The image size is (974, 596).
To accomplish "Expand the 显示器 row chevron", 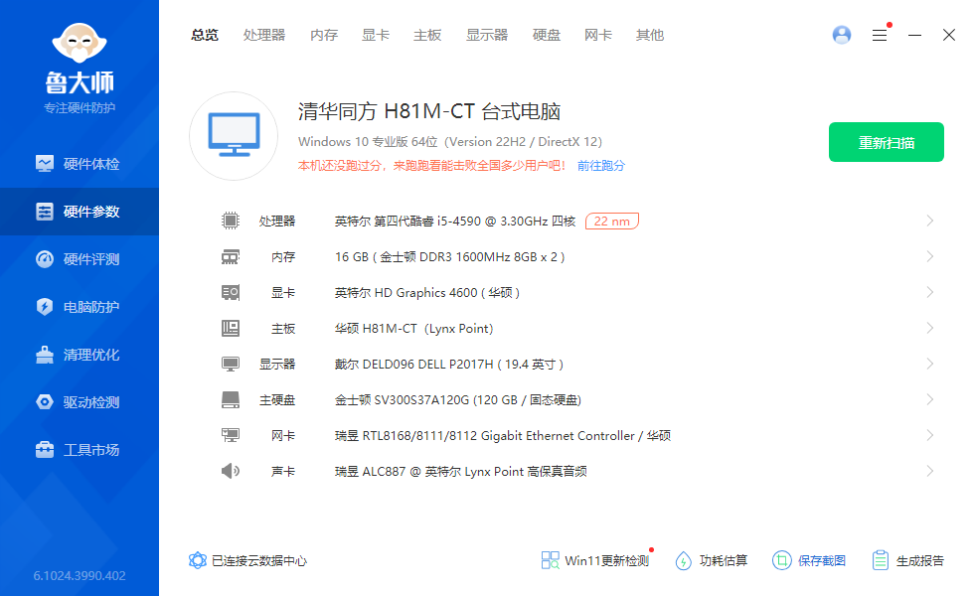I will tap(930, 364).
